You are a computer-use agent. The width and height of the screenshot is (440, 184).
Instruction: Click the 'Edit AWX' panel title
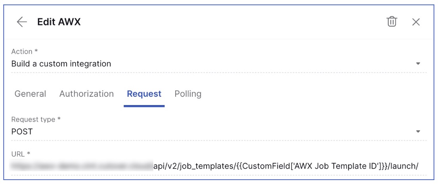pos(59,22)
